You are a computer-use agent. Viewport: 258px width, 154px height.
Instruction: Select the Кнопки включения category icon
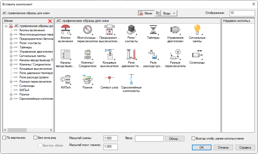(66, 31)
